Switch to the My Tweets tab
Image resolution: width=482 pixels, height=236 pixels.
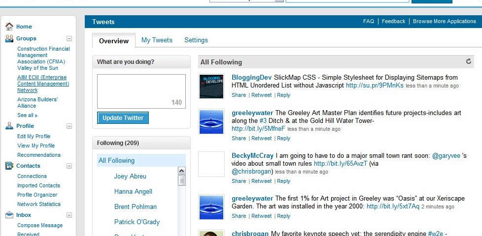pos(157,40)
